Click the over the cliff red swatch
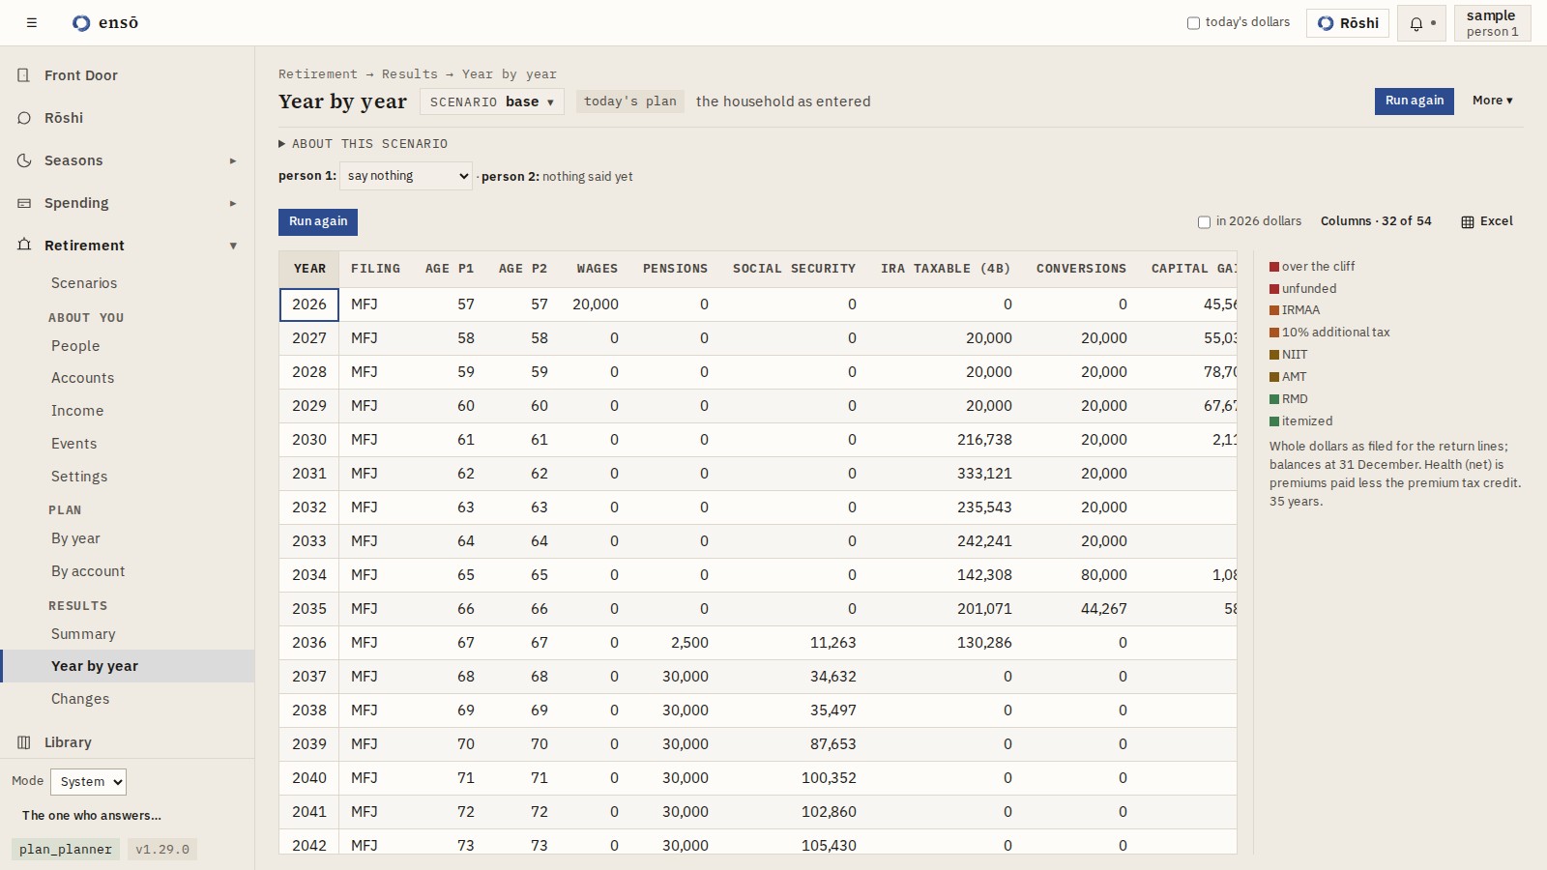This screenshot has height=870, width=1547. [x=1274, y=267]
